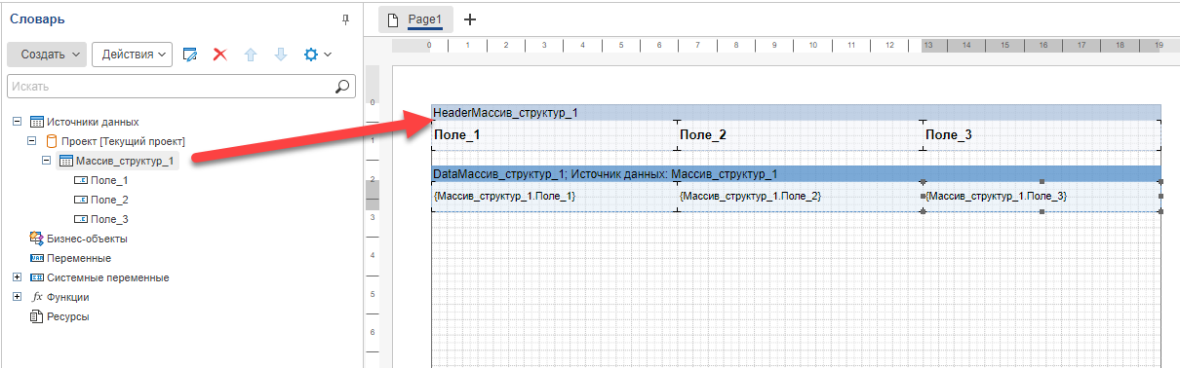The width and height of the screenshot is (1180, 368).
Task: Select Источники данных in the tree
Action: 93,122
